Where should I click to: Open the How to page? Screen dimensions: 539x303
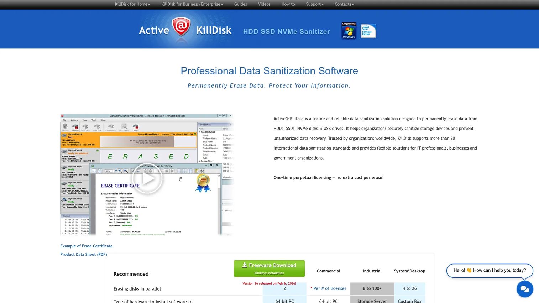point(288,4)
